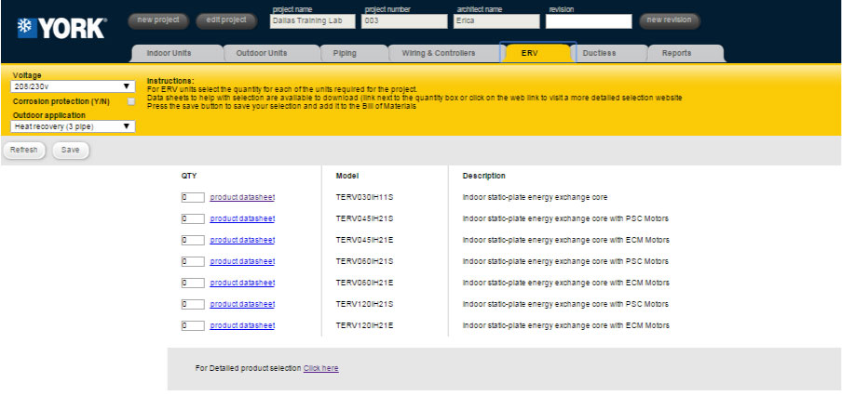Switch to the Reports tab
Screen dimensions: 842x409
[676, 53]
